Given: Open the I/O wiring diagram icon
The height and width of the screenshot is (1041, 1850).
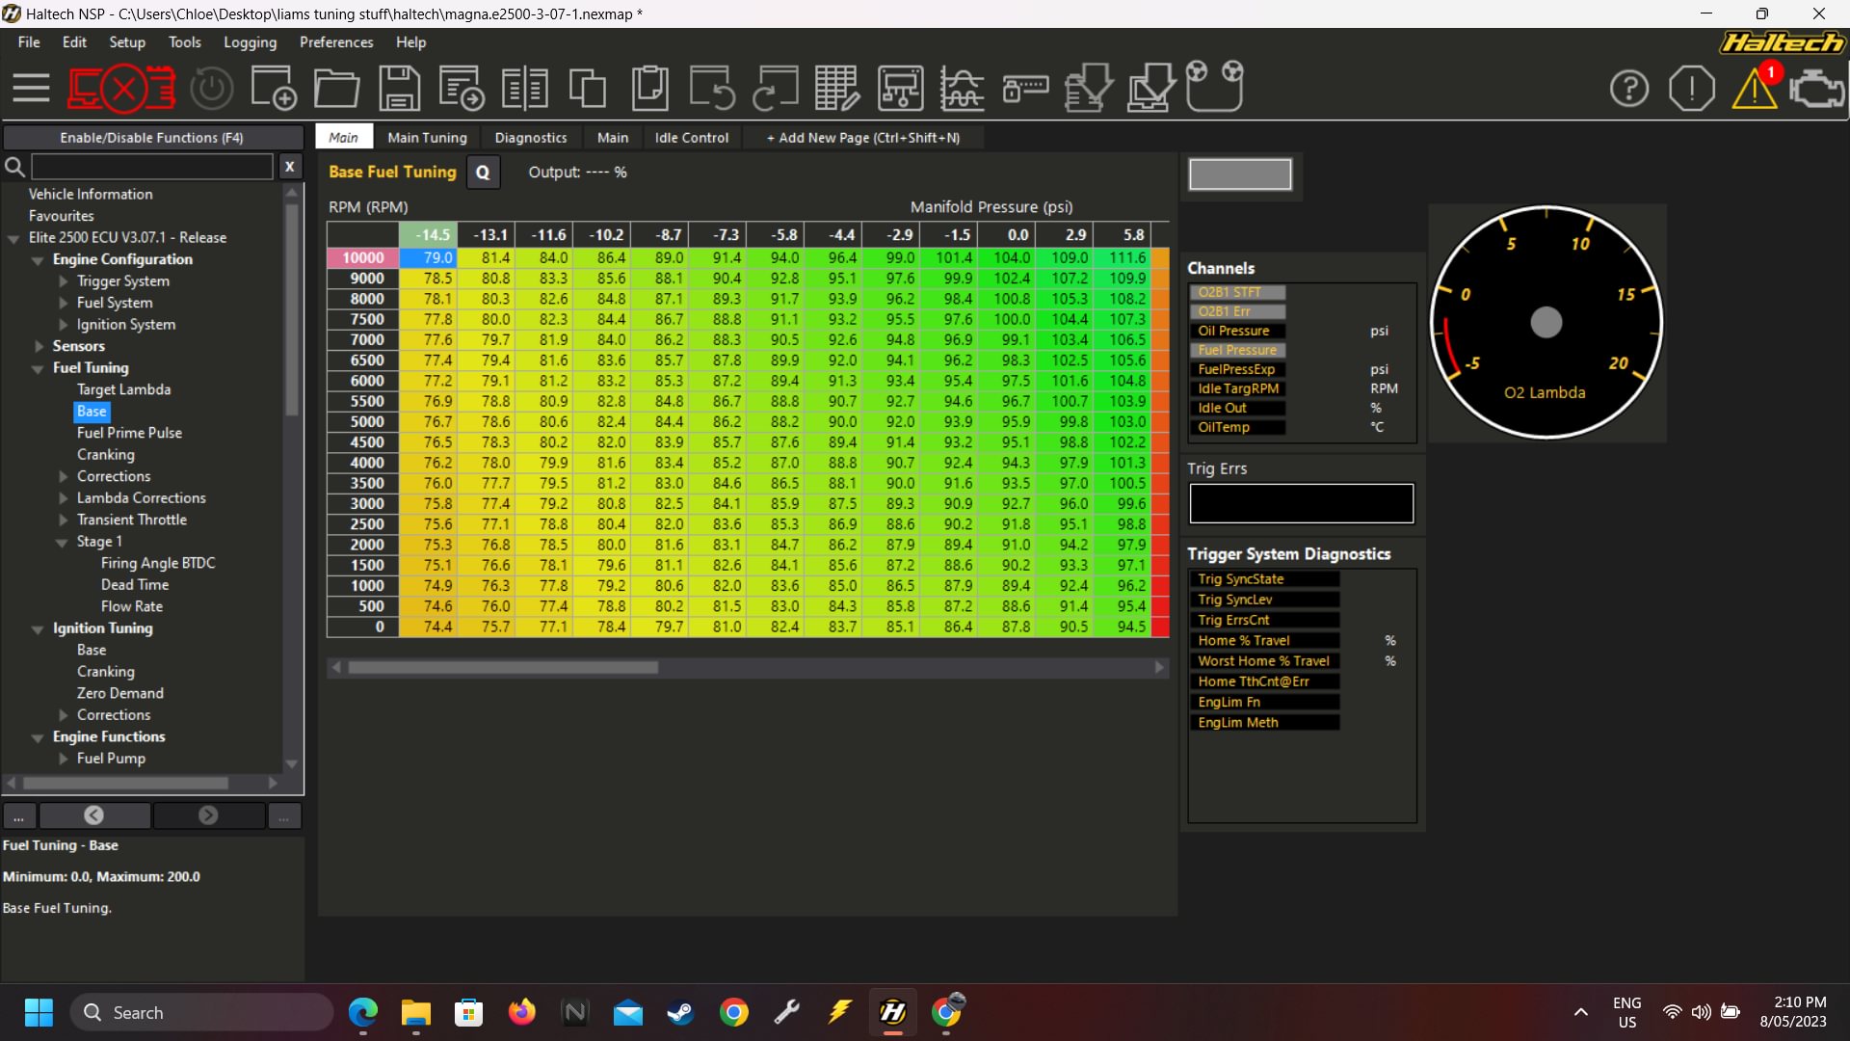Looking at the screenshot, I should [901, 89].
